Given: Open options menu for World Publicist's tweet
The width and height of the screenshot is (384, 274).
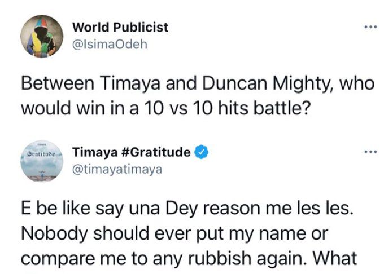Looking at the screenshot, I should point(369,26).
